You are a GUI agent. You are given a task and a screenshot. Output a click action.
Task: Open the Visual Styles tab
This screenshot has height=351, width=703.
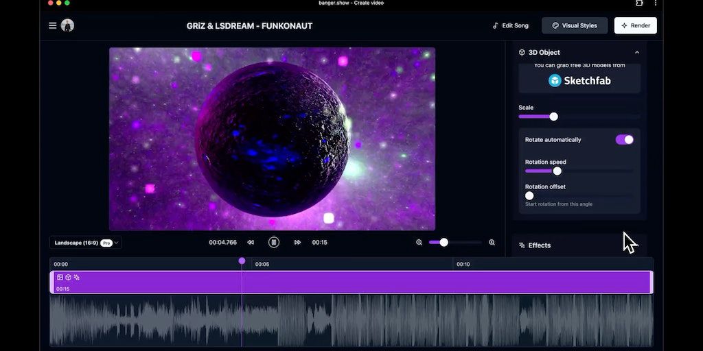click(x=575, y=25)
